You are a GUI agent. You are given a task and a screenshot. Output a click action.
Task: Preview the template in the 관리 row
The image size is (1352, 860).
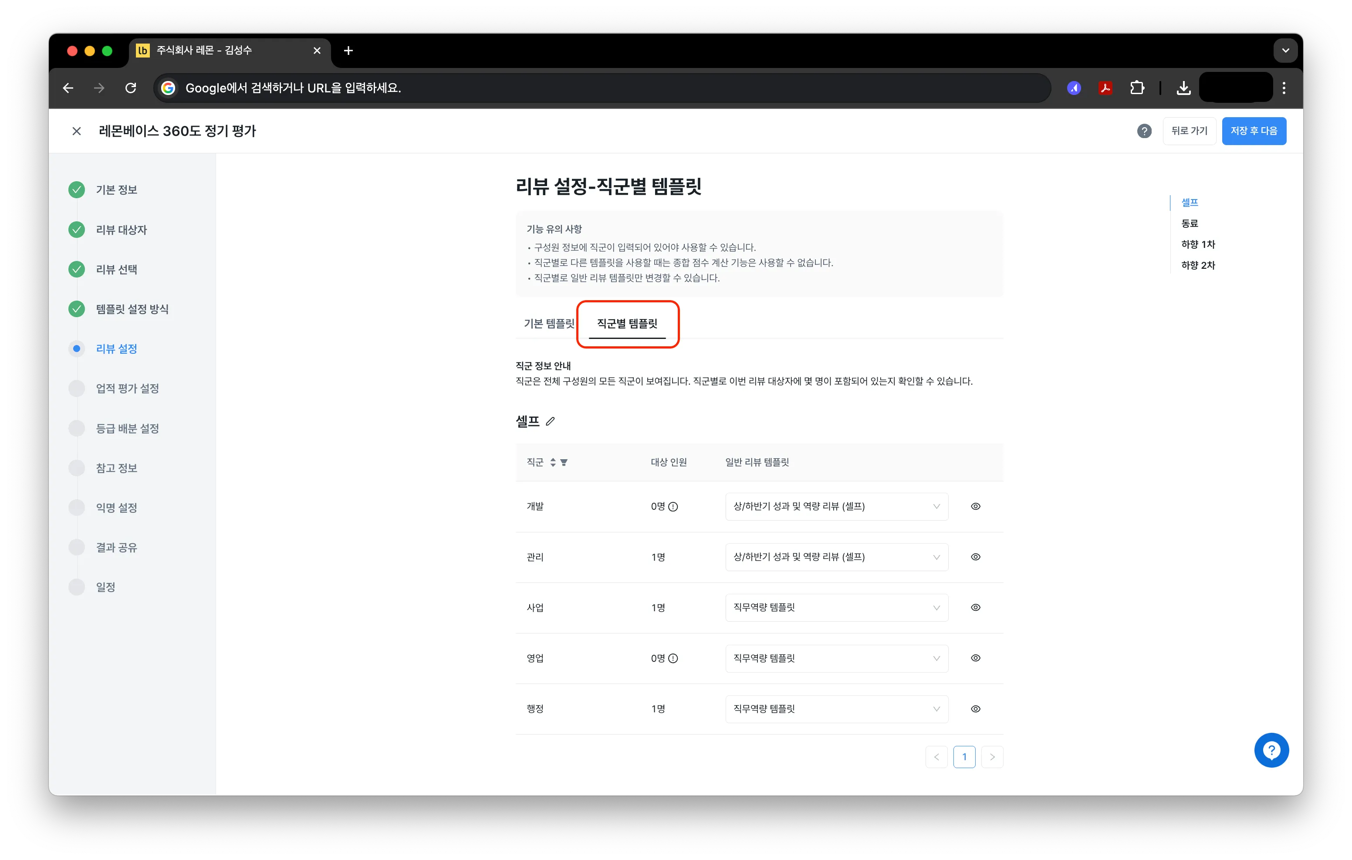coord(976,557)
